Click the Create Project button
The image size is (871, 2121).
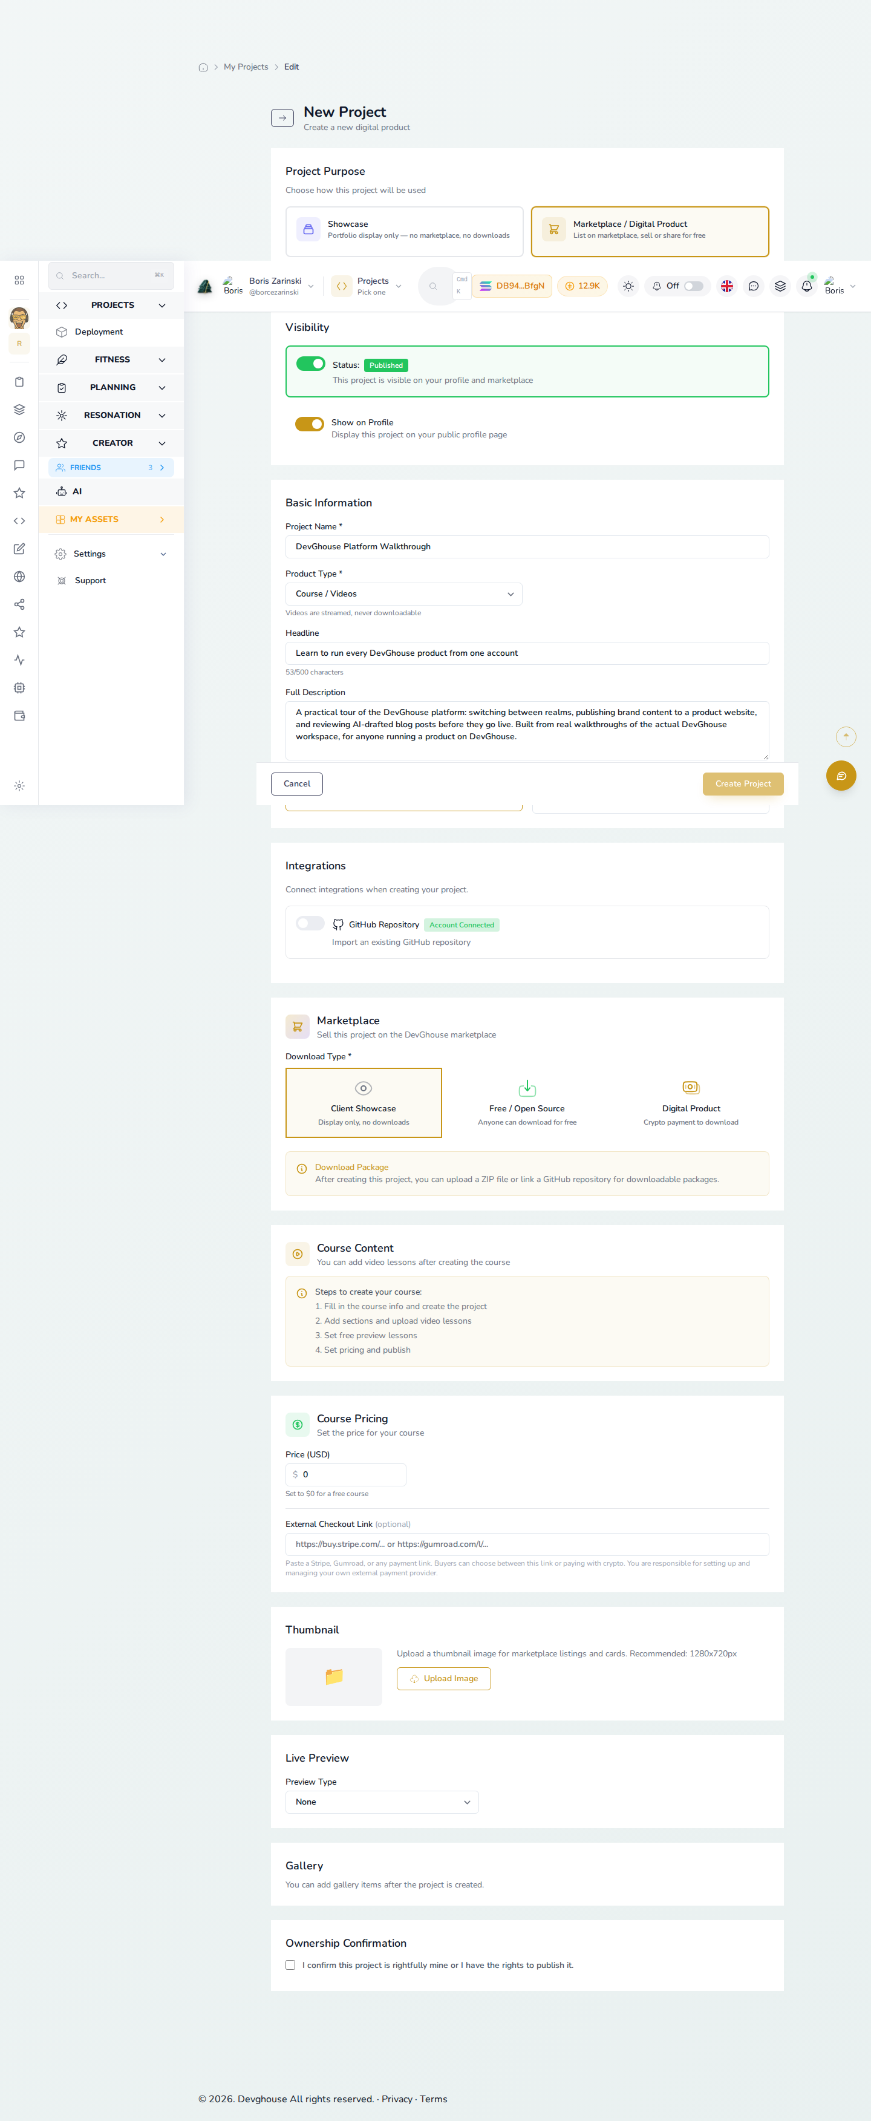tap(743, 784)
